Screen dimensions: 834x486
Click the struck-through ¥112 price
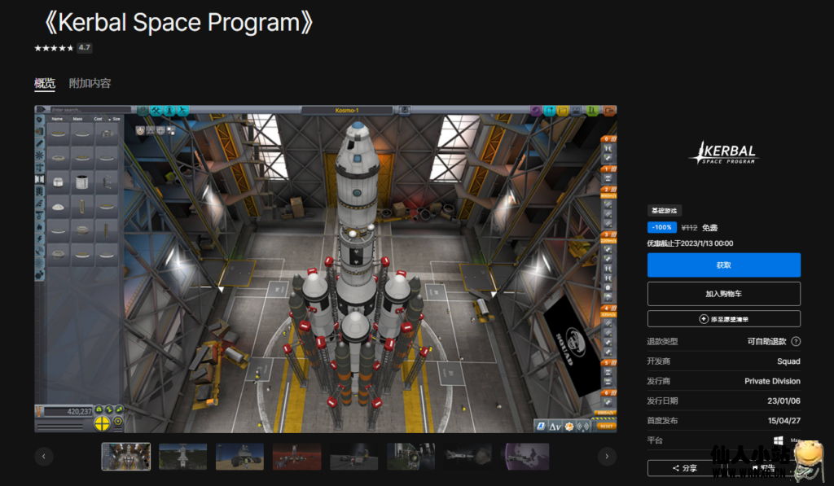[689, 228]
